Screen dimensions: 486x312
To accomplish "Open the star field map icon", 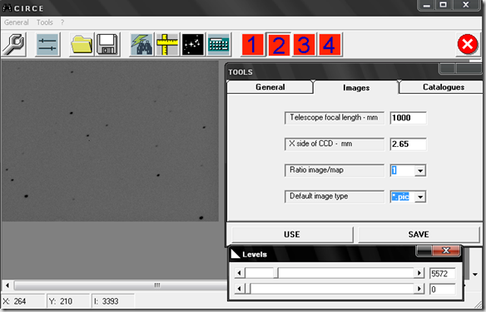I will (193, 45).
